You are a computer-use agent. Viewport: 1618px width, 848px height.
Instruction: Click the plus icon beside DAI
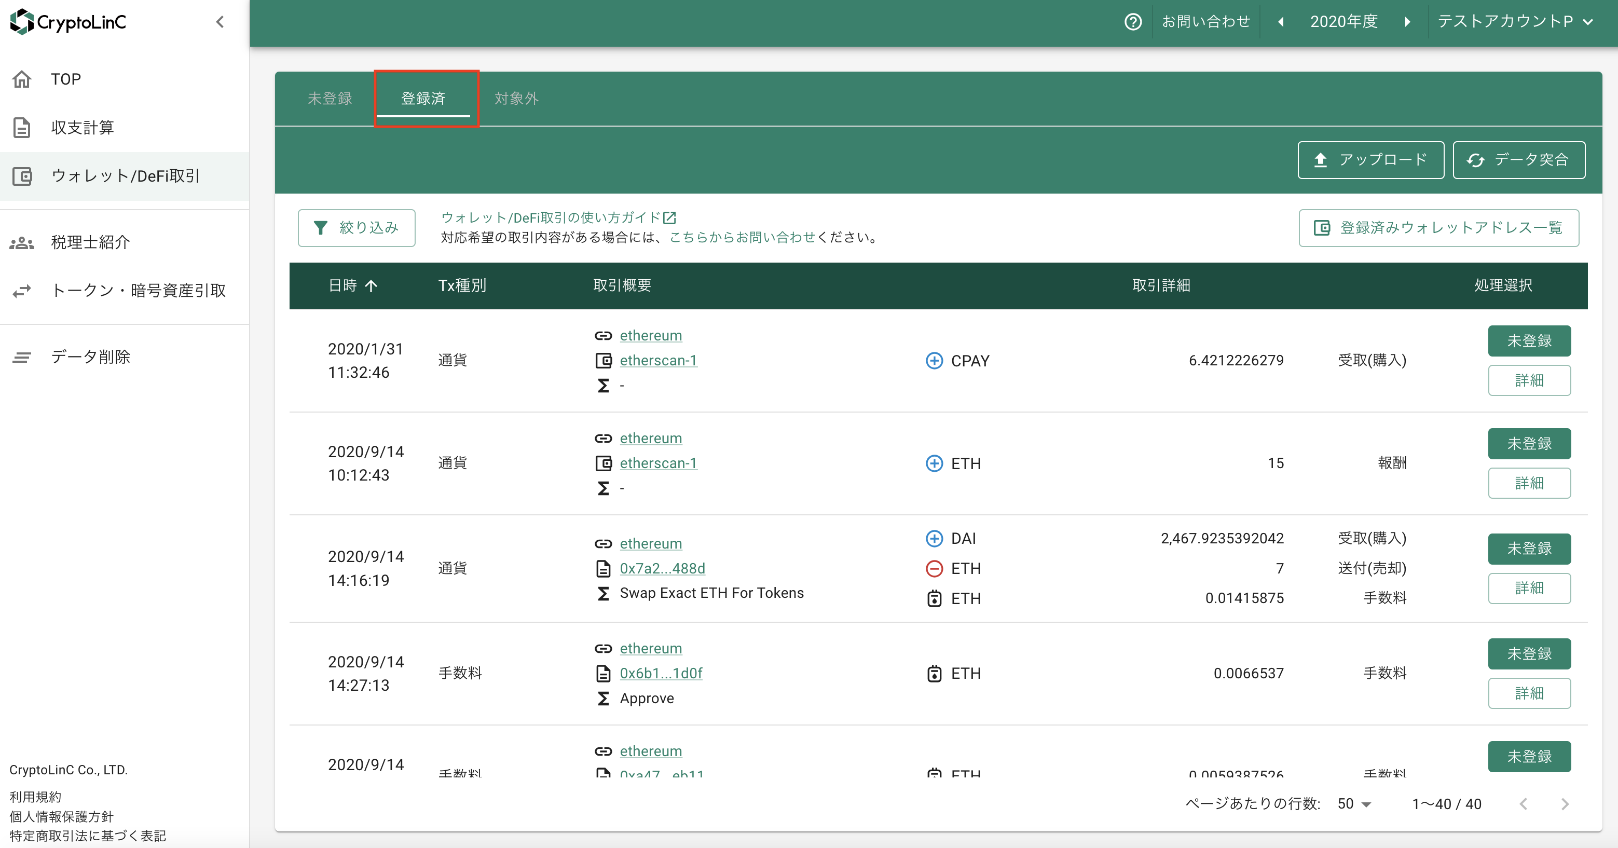click(x=935, y=538)
